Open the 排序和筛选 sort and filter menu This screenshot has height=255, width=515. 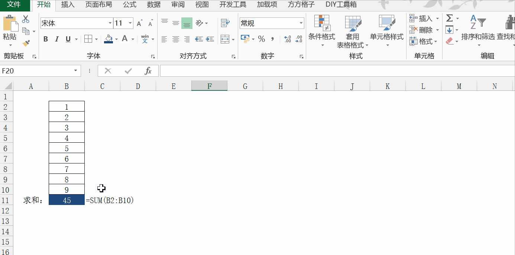pos(478,32)
